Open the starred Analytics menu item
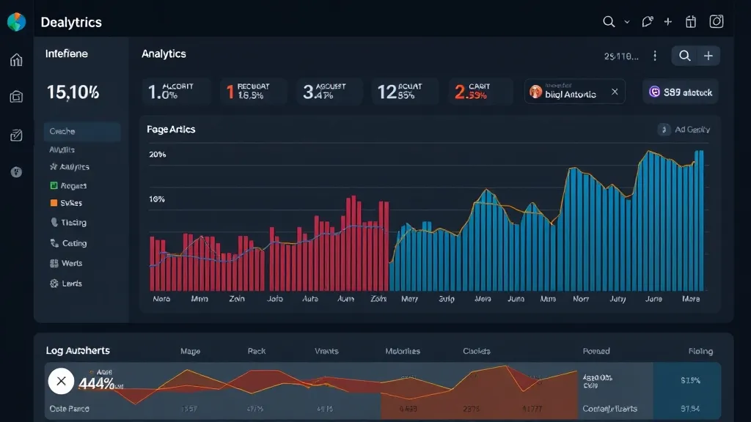Screen dimensions: 751x422 (x=70, y=166)
